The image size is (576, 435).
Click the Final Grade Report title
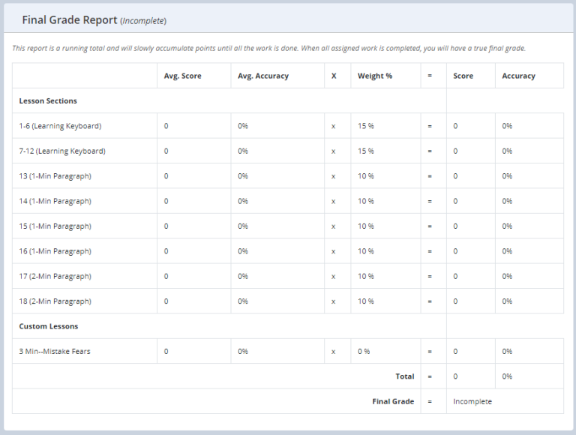click(69, 20)
